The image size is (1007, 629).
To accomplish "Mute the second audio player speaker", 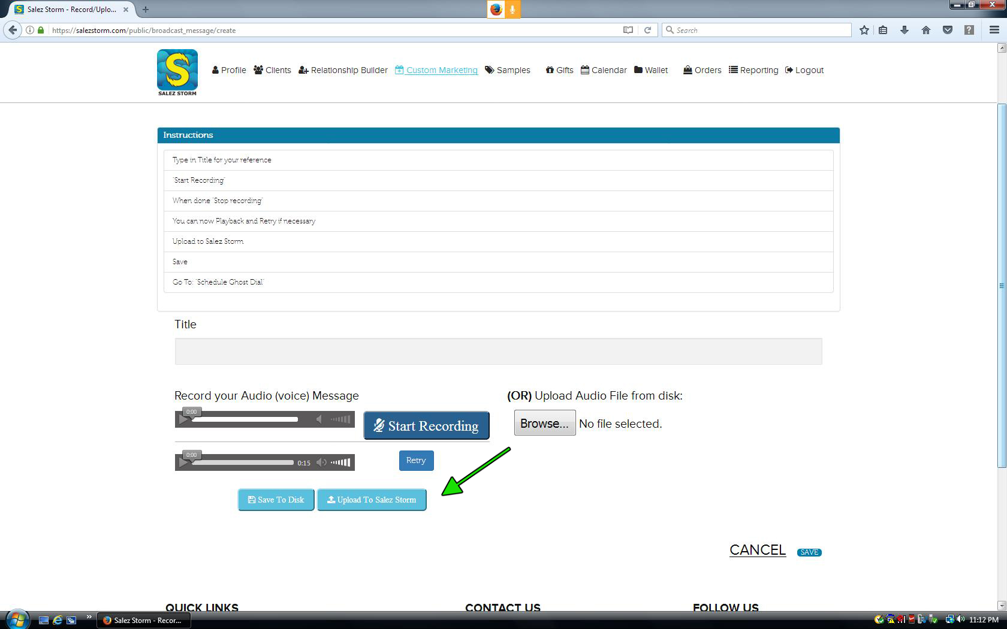I will 322,462.
